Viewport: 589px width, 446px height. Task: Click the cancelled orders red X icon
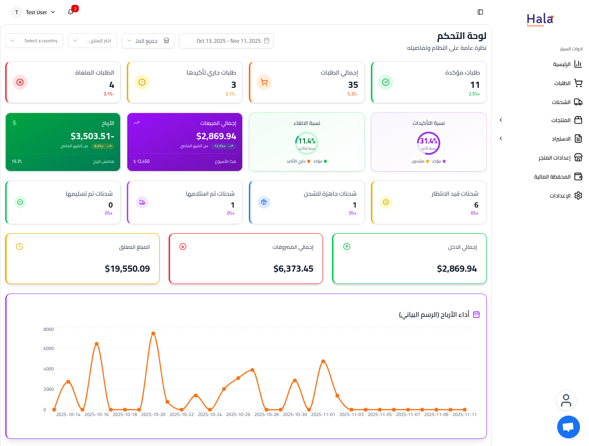click(20, 82)
